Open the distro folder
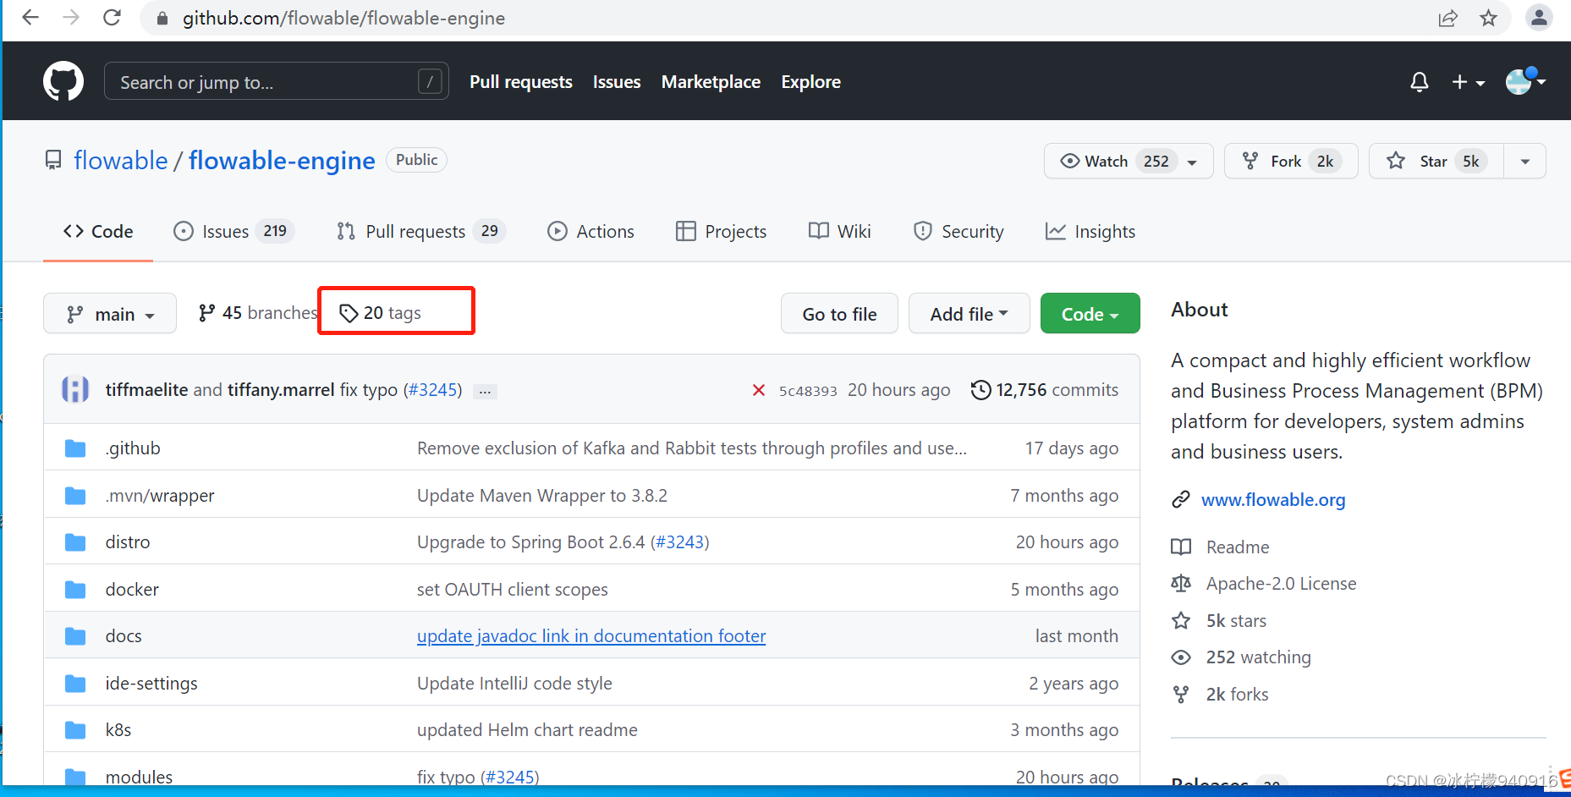This screenshot has height=797, width=1571. click(128, 542)
